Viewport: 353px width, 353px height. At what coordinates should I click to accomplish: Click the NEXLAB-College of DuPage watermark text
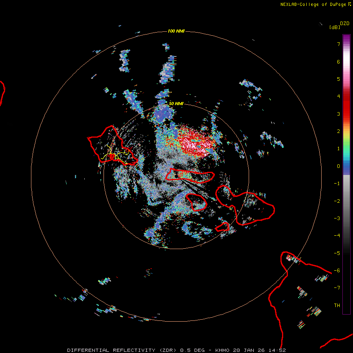click(316, 4)
